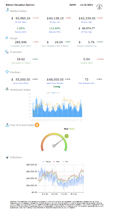Viewport: 113px width, 213px height.
Task: Click the green 73 badge on gauge
Action: 66,136
